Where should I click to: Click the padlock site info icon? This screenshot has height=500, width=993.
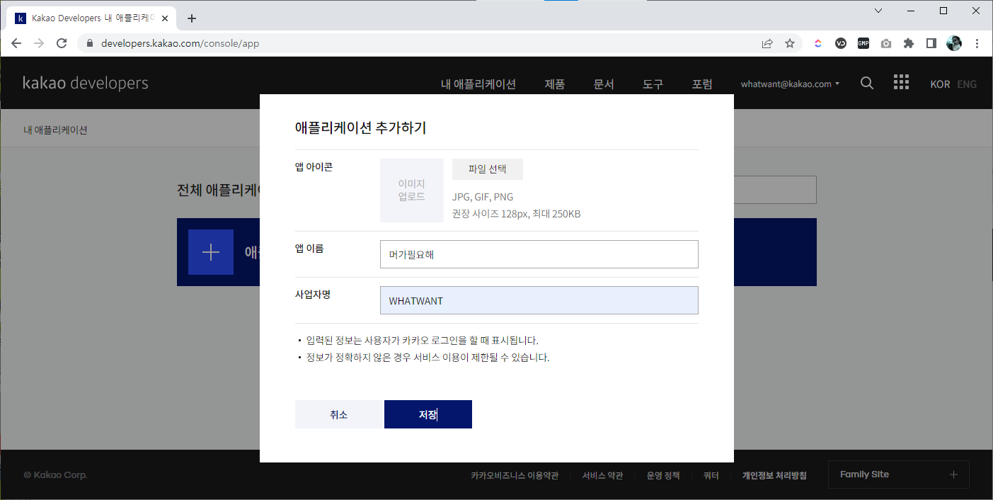coord(89,43)
